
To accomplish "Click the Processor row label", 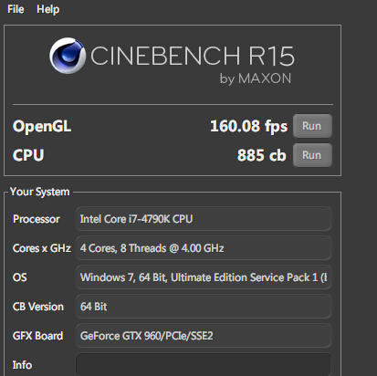I will pos(37,219).
